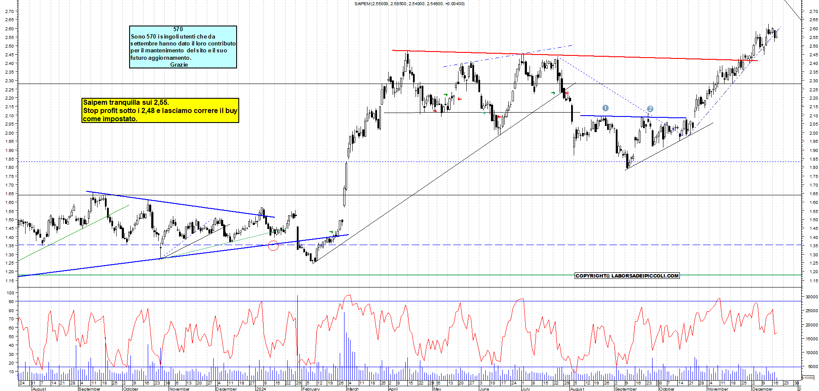Click the SAIPEM price quote title text
This screenshot has height=391, width=819.
[x=409, y=4]
